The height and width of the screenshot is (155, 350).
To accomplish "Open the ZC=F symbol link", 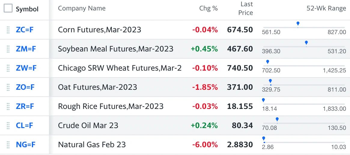I will [25, 30].
